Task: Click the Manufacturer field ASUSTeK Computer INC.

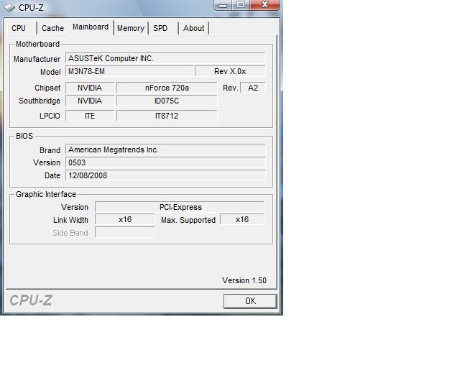Action: (165, 58)
